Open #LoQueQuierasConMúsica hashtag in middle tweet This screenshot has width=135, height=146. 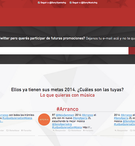67,127
